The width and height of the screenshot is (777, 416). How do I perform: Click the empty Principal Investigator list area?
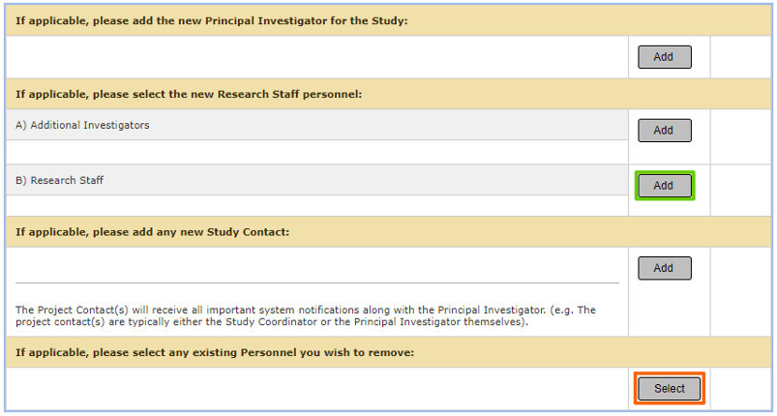(x=317, y=57)
